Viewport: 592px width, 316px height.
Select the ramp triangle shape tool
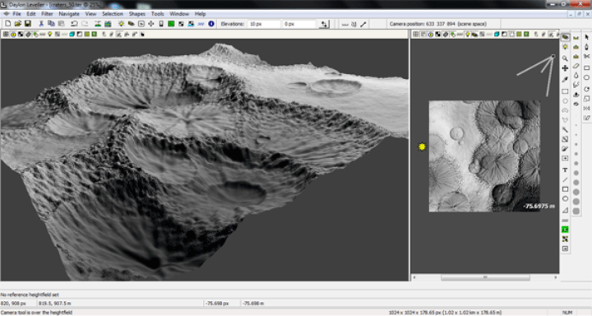click(x=565, y=210)
